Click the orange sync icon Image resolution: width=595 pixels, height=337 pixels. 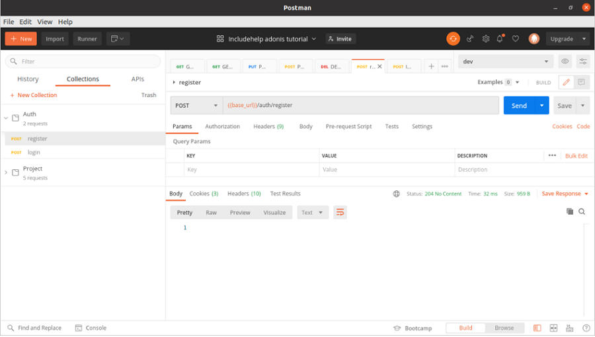[453, 39]
